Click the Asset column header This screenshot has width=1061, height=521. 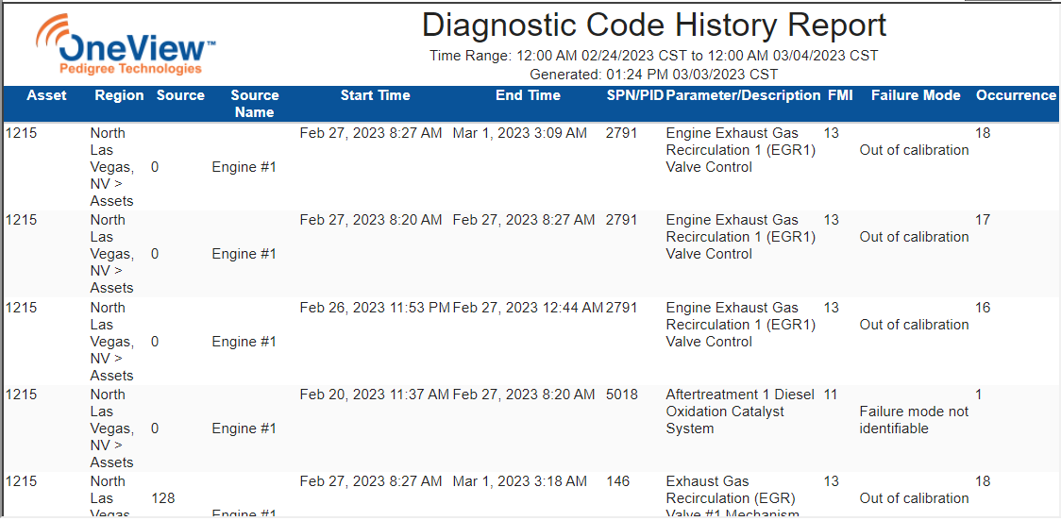(x=46, y=95)
